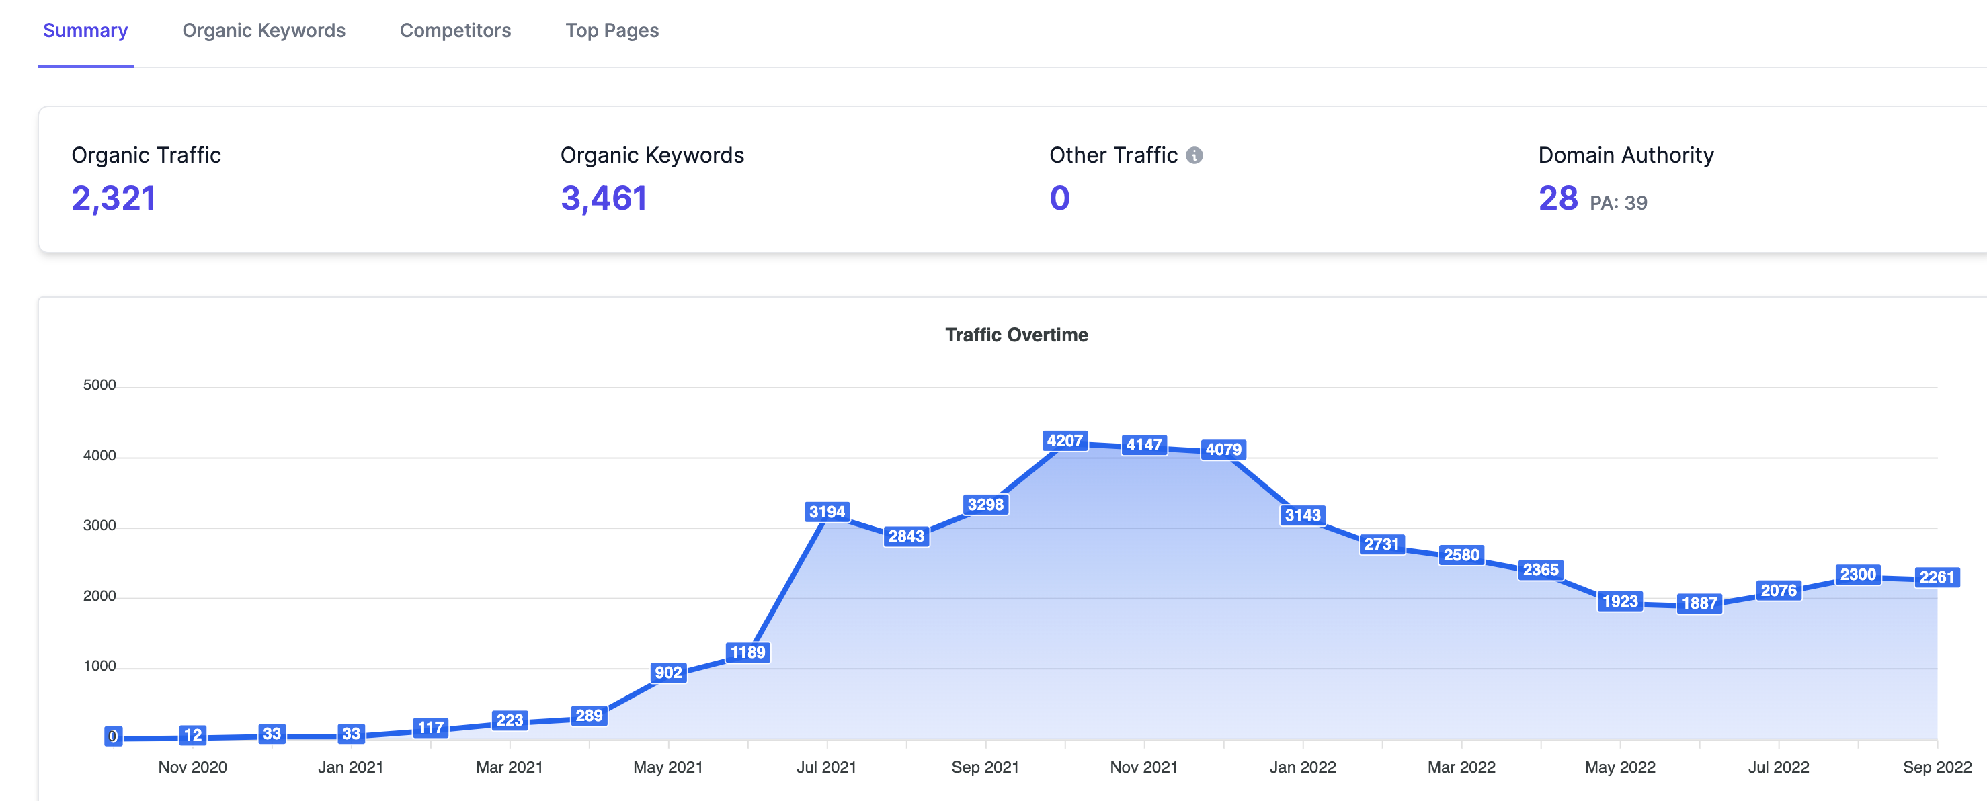Image resolution: width=1987 pixels, height=801 pixels.
Task: Select the 223 data point
Action: (510, 720)
